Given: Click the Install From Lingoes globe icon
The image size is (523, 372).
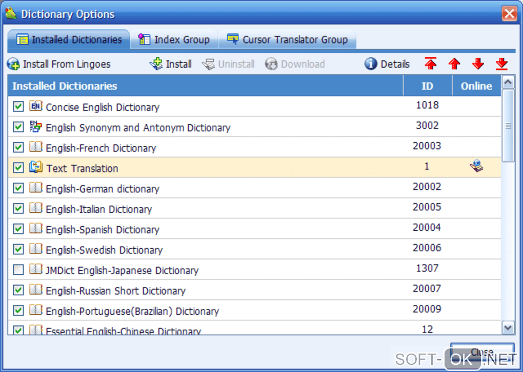Looking at the screenshot, I should pos(13,64).
